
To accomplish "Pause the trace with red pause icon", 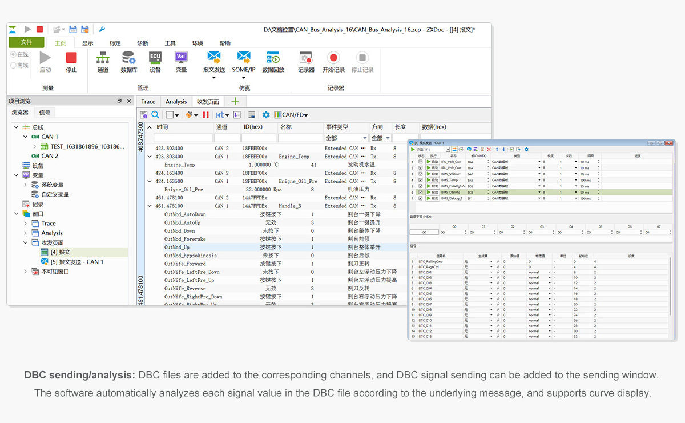I will 205,115.
